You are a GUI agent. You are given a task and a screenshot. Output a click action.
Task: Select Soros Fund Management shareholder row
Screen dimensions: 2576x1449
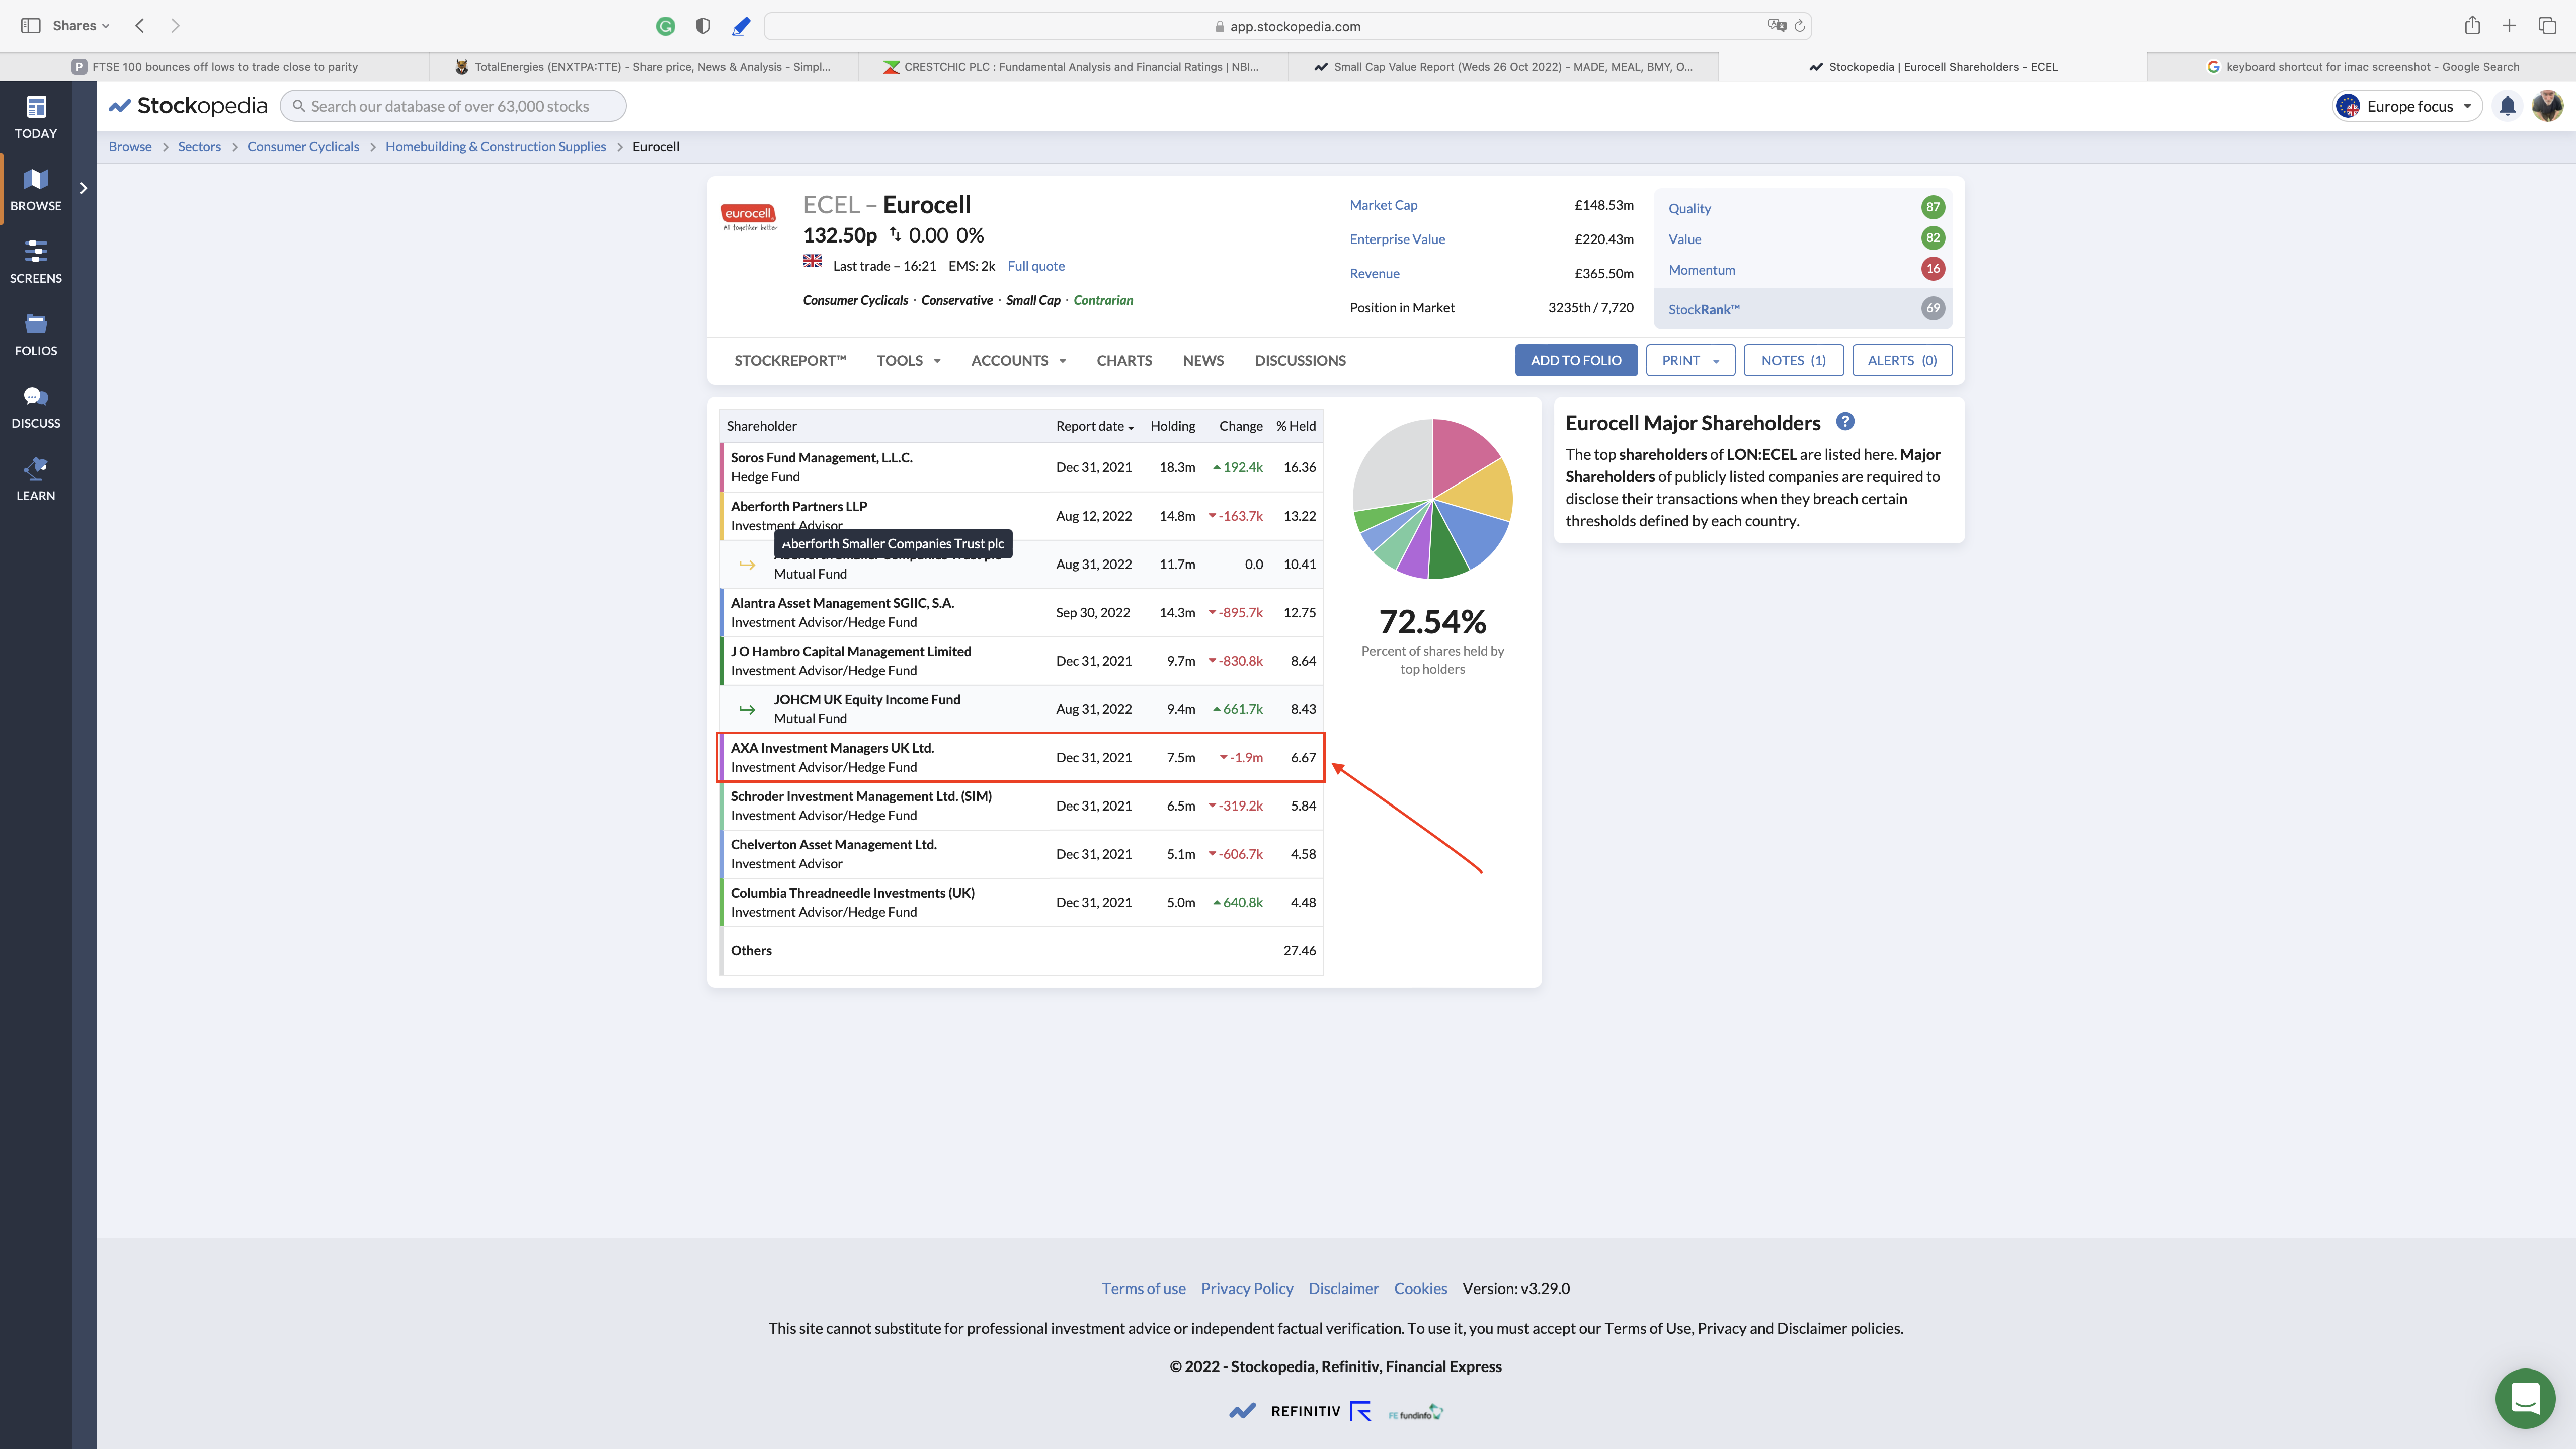(1021, 467)
